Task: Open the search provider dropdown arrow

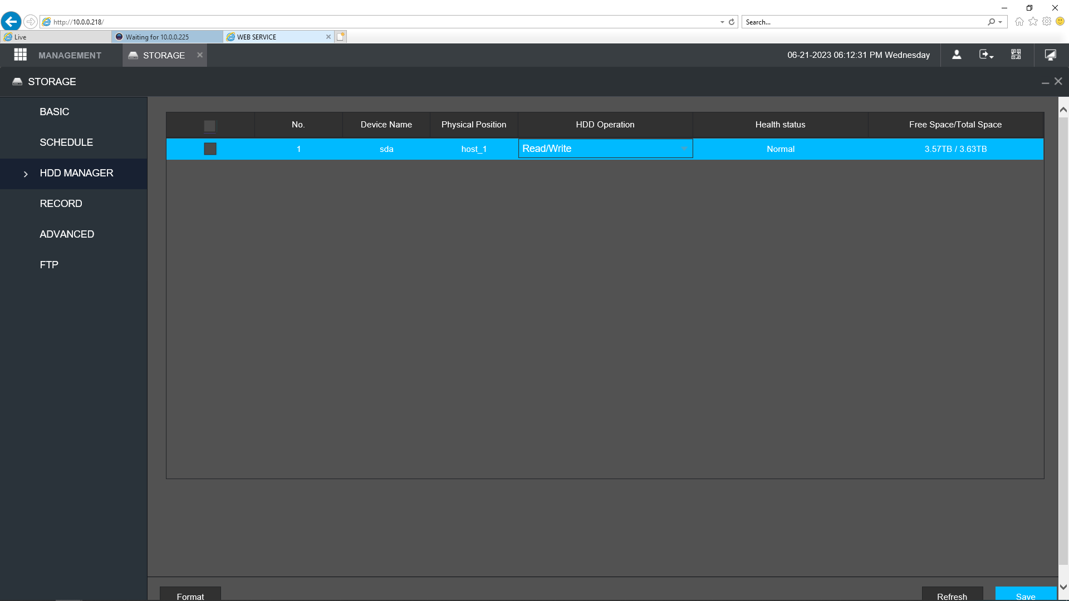Action: (1001, 22)
